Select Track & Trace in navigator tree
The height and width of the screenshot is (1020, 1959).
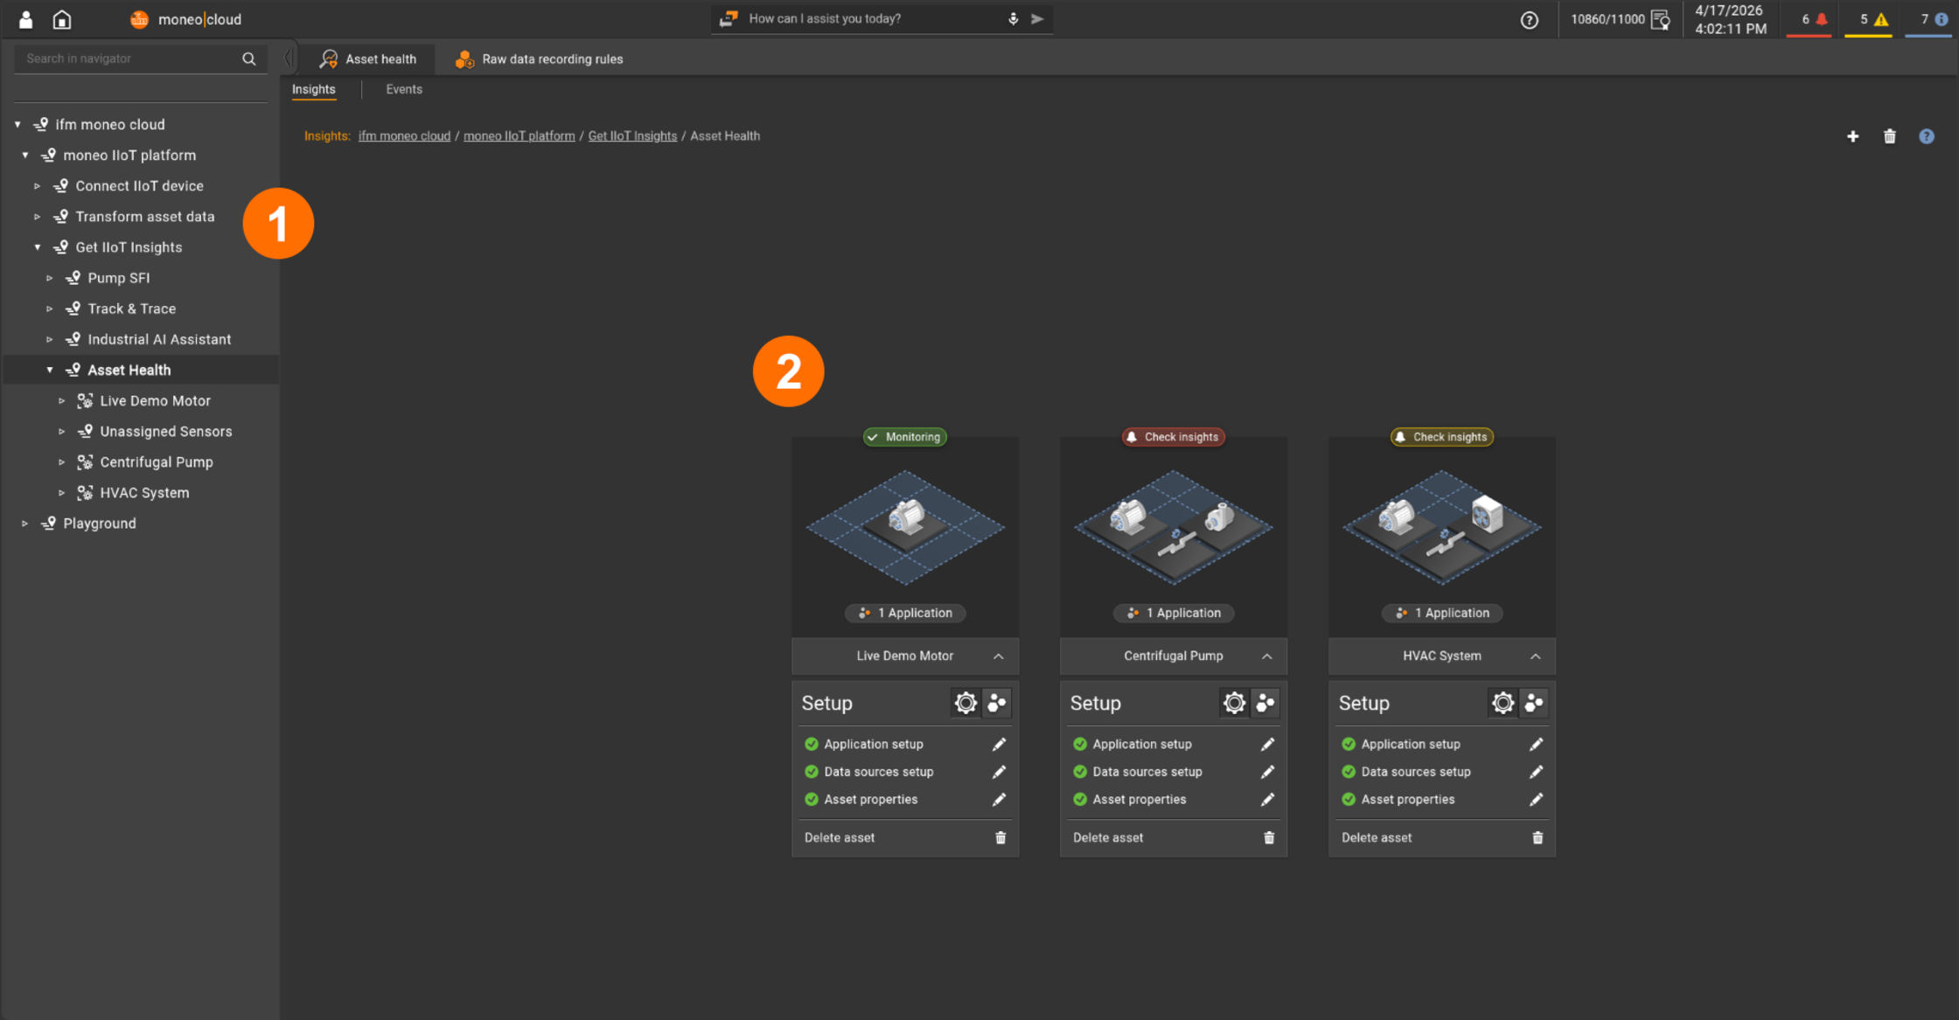pyautogui.click(x=131, y=309)
